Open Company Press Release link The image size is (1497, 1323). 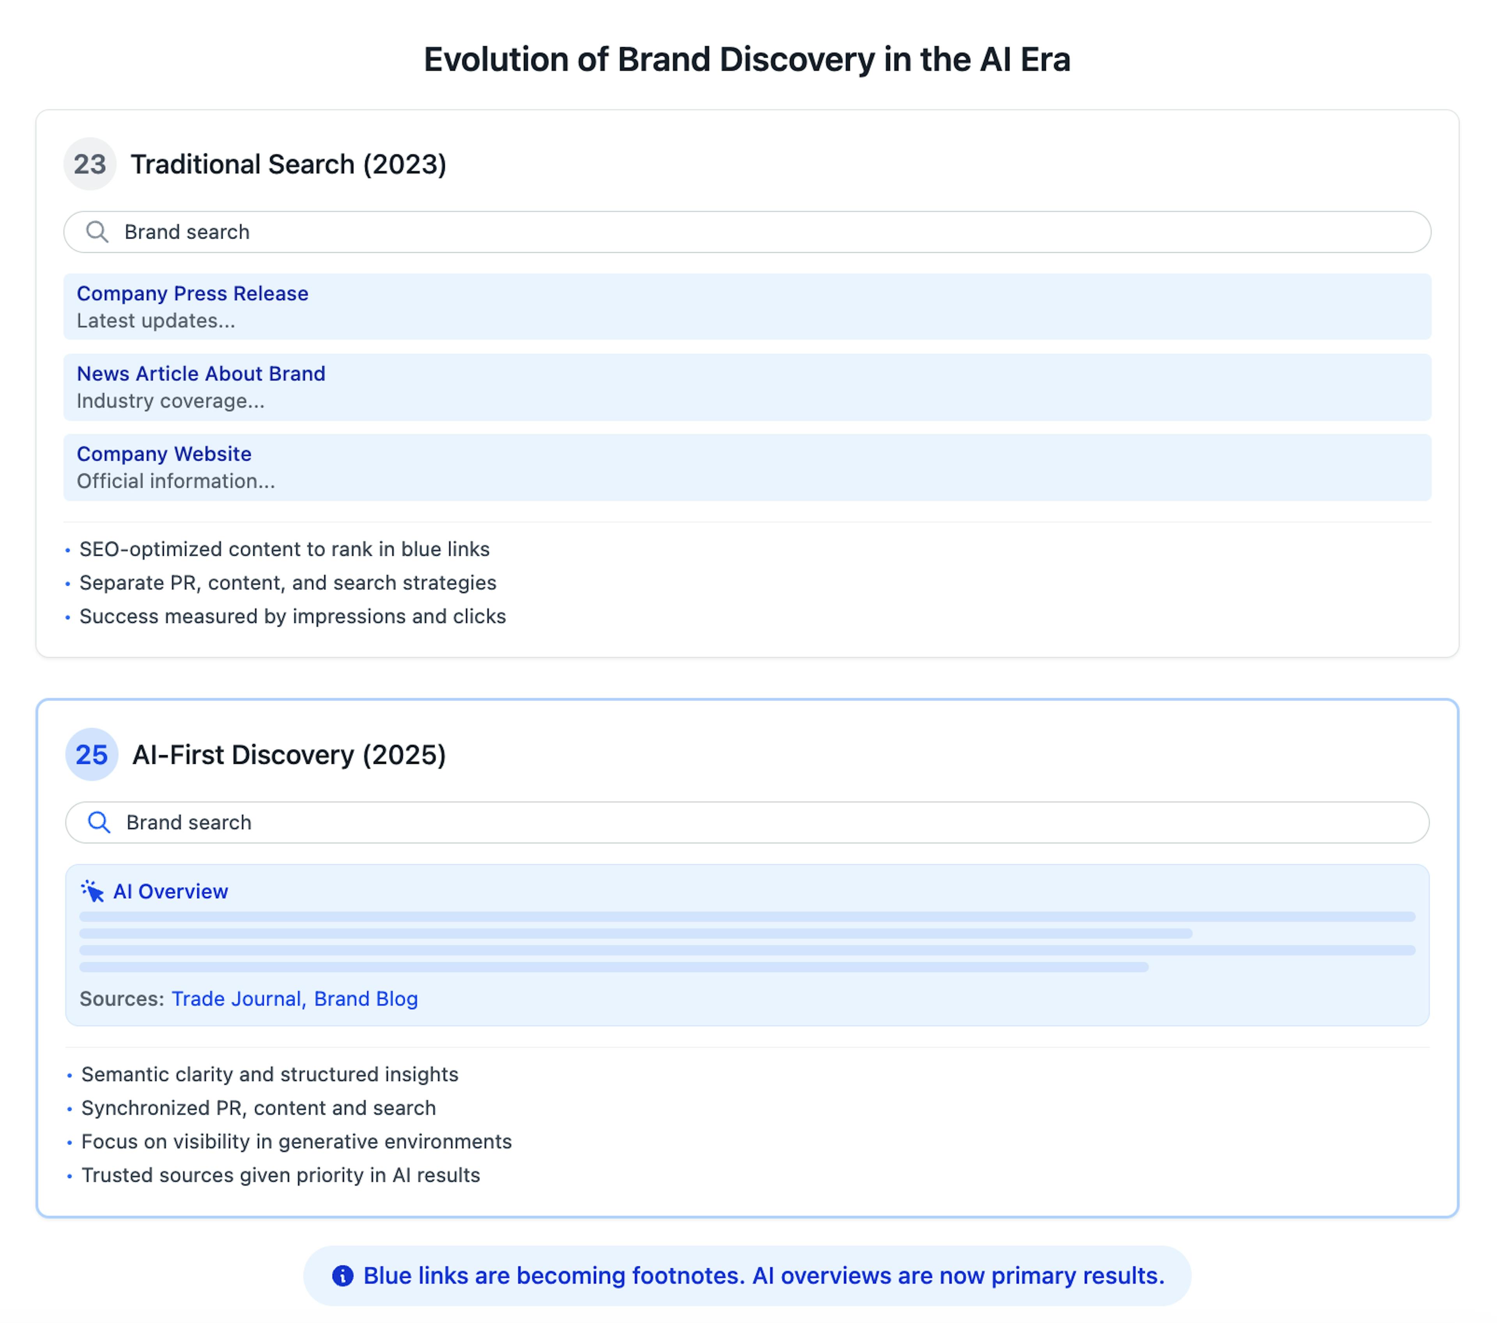(193, 293)
